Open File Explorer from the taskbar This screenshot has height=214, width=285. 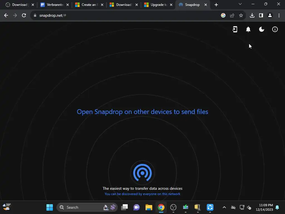click(149, 207)
